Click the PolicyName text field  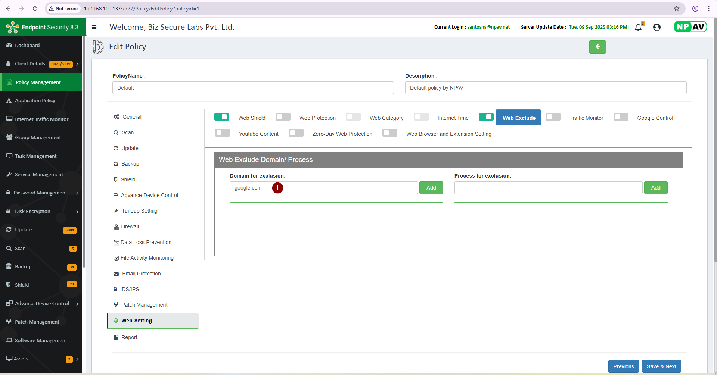pyautogui.click(x=253, y=88)
